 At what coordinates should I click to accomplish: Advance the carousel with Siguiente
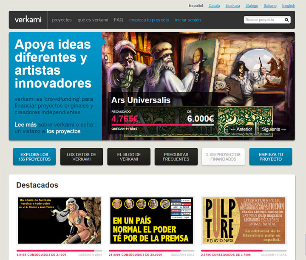tap(274, 129)
